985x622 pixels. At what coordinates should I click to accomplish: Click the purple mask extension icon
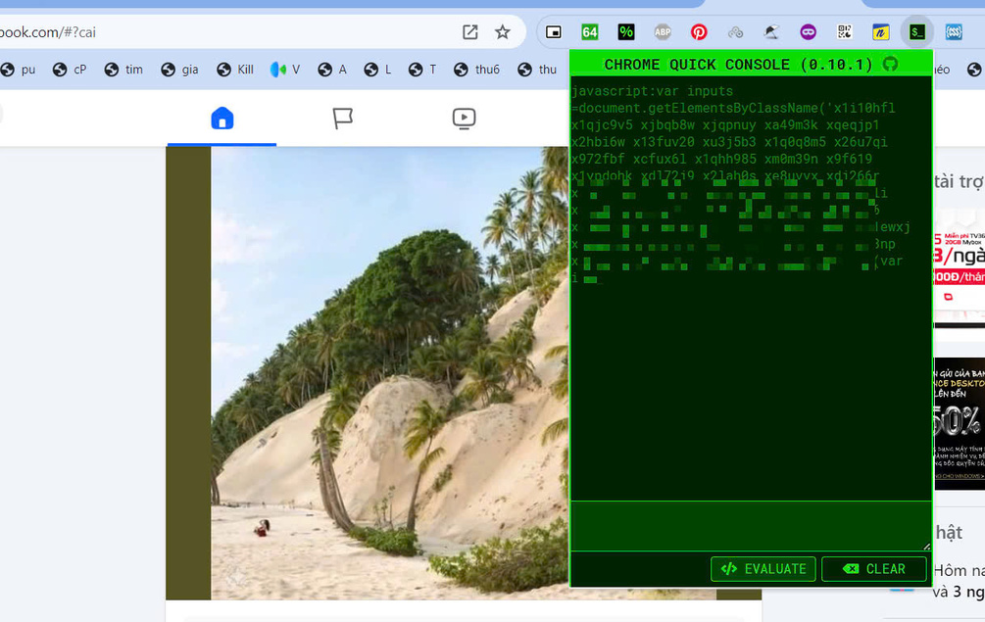point(808,32)
